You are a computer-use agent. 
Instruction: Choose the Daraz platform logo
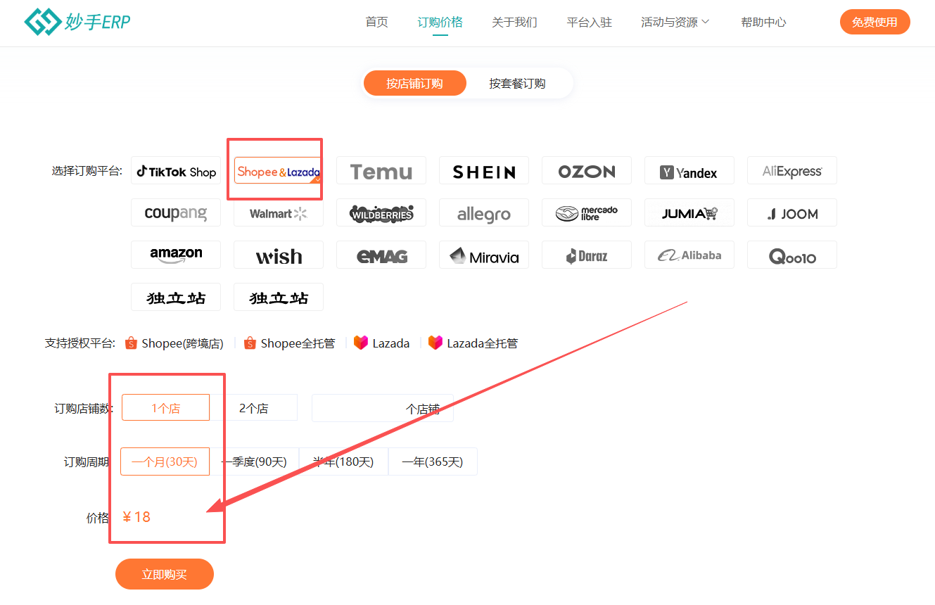(x=586, y=255)
